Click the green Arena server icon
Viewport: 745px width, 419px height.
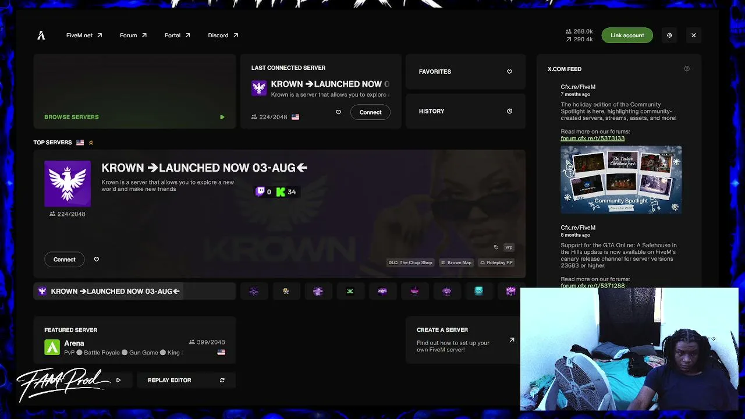52,347
